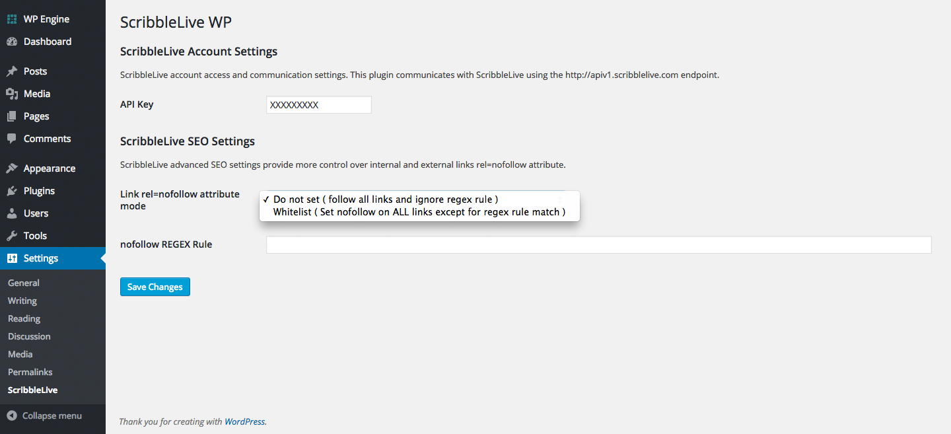Image resolution: width=951 pixels, height=434 pixels.
Task: Click the Users person icon
Action: (12, 213)
